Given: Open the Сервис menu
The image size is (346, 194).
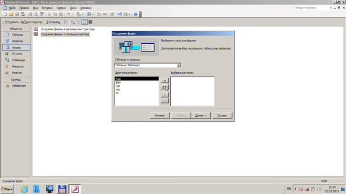Looking at the screenshot, I should (61, 8).
